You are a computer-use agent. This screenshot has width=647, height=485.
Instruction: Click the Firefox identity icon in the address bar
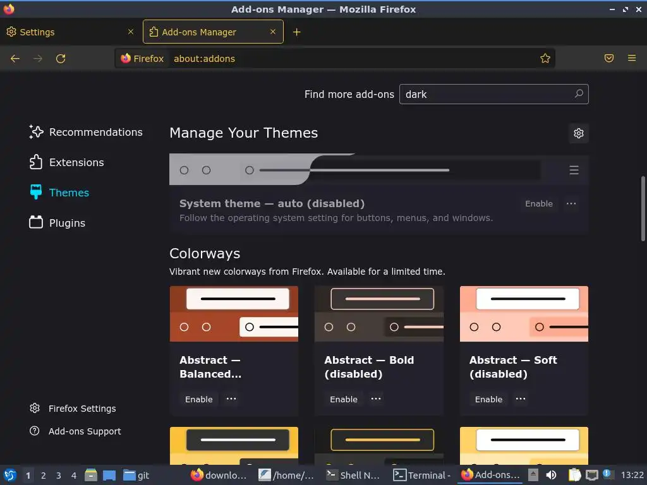click(x=142, y=59)
